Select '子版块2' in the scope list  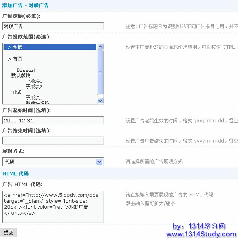pyautogui.click(x=34, y=86)
